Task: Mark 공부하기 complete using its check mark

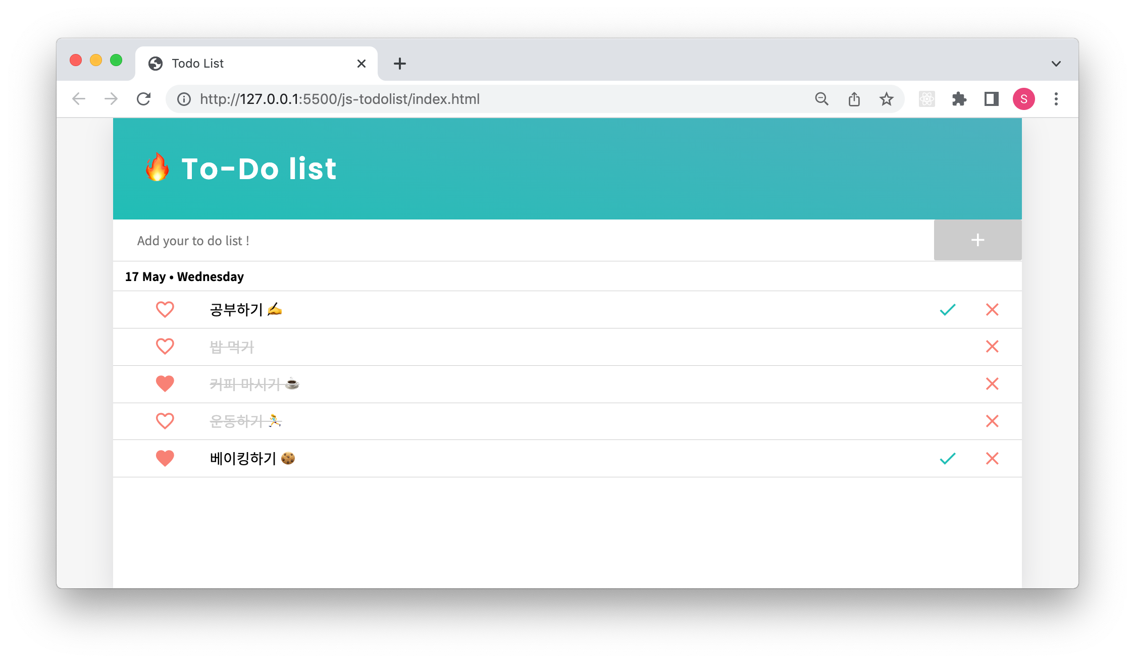Action: coord(947,309)
